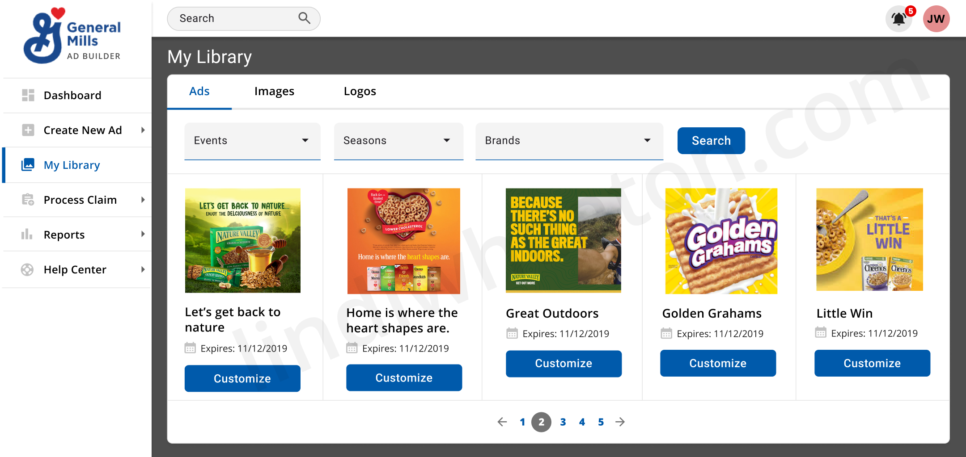Open the Events dropdown
The width and height of the screenshot is (966, 457).
(252, 141)
